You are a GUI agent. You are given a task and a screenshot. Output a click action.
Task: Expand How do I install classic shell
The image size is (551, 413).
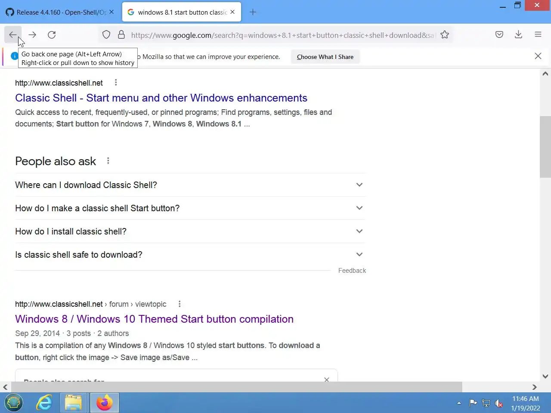(190, 231)
